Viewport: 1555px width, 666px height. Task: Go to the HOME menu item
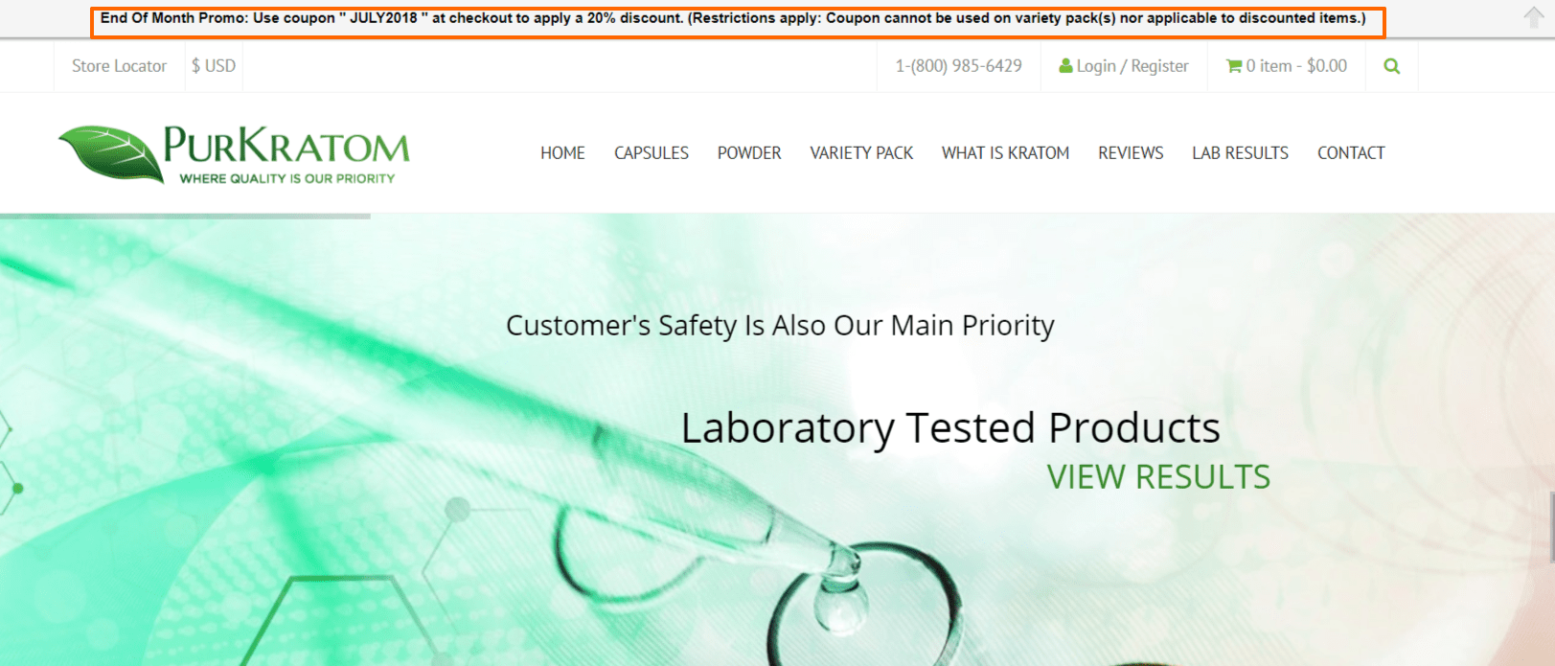(x=562, y=153)
